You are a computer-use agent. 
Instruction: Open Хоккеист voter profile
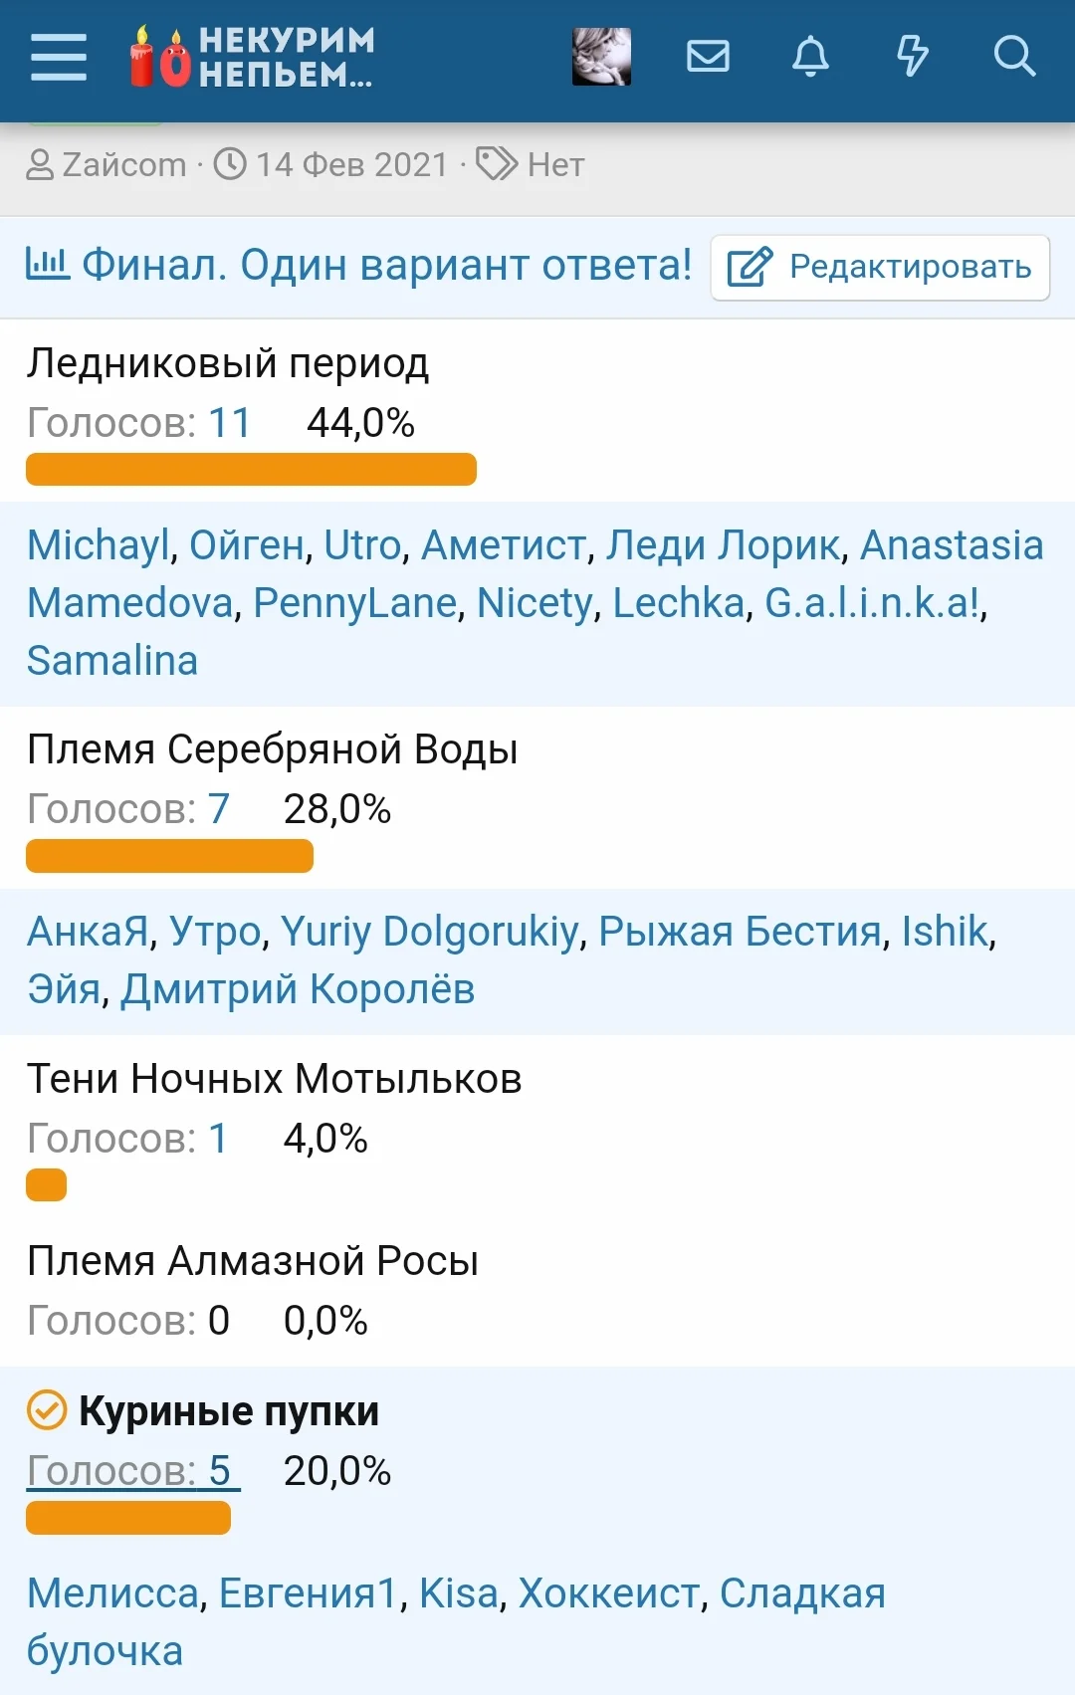609,1593
